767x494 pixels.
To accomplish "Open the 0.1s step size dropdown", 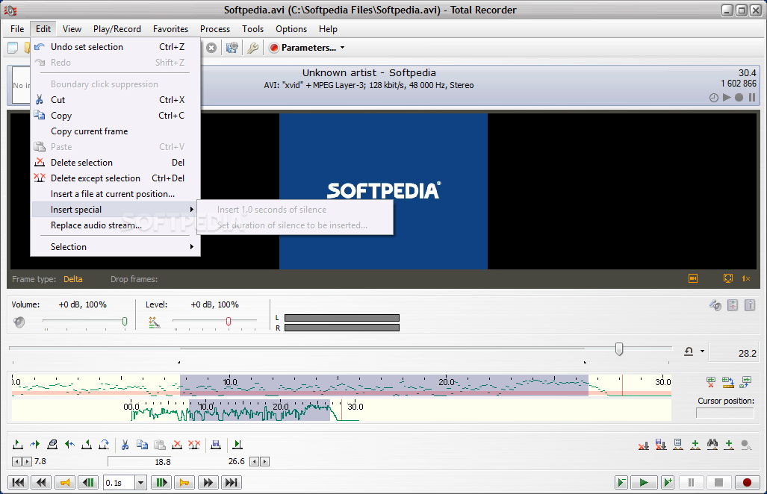I will click(x=140, y=483).
